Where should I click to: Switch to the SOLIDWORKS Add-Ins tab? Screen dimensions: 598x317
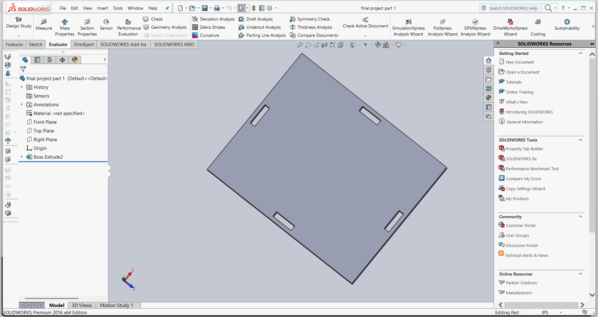(x=123, y=45)
